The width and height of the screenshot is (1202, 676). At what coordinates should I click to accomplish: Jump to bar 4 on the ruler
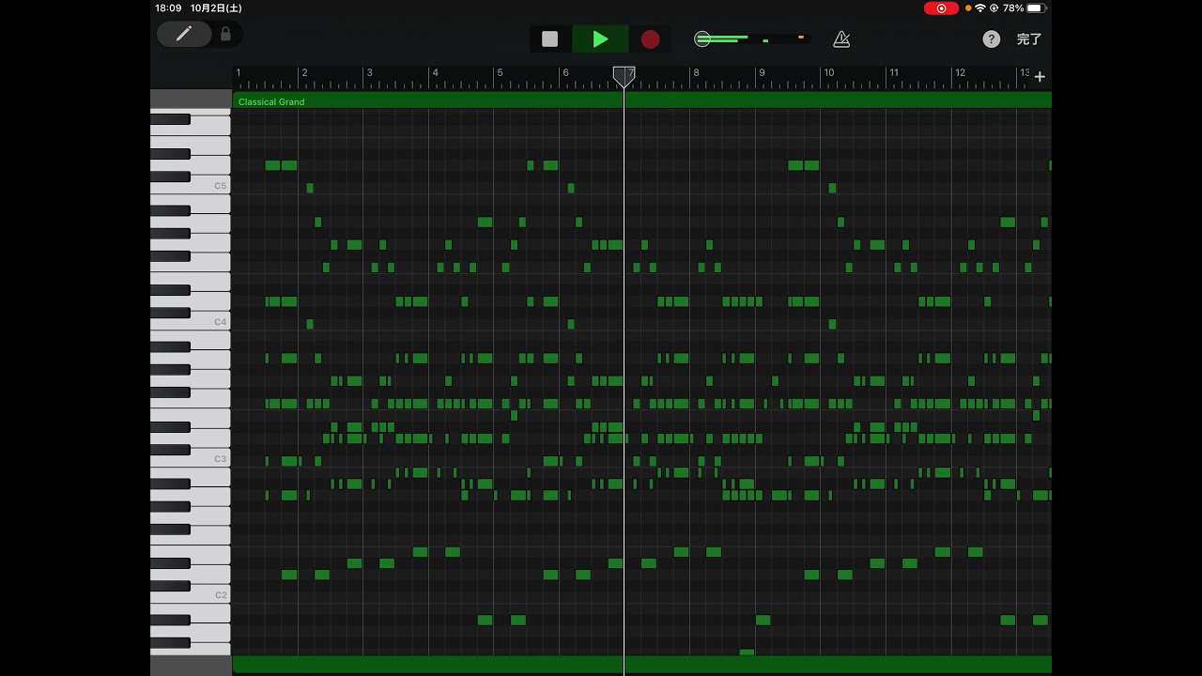(x=435, y=72)
